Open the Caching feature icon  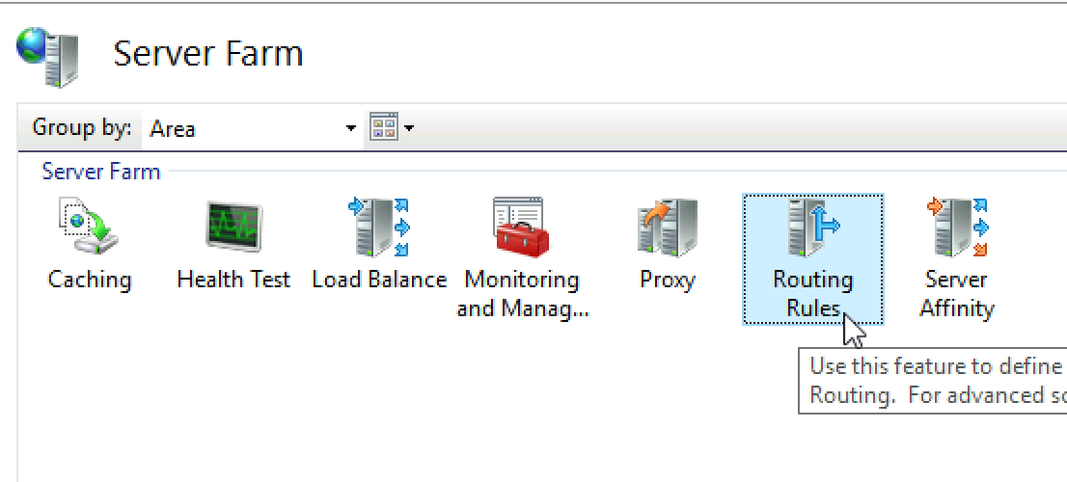tap(89, 227)
